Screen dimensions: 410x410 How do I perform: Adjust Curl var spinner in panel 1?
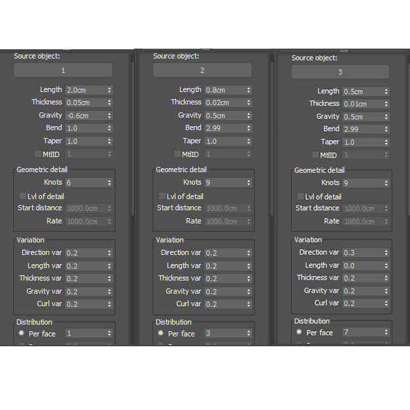pos(109,304)
